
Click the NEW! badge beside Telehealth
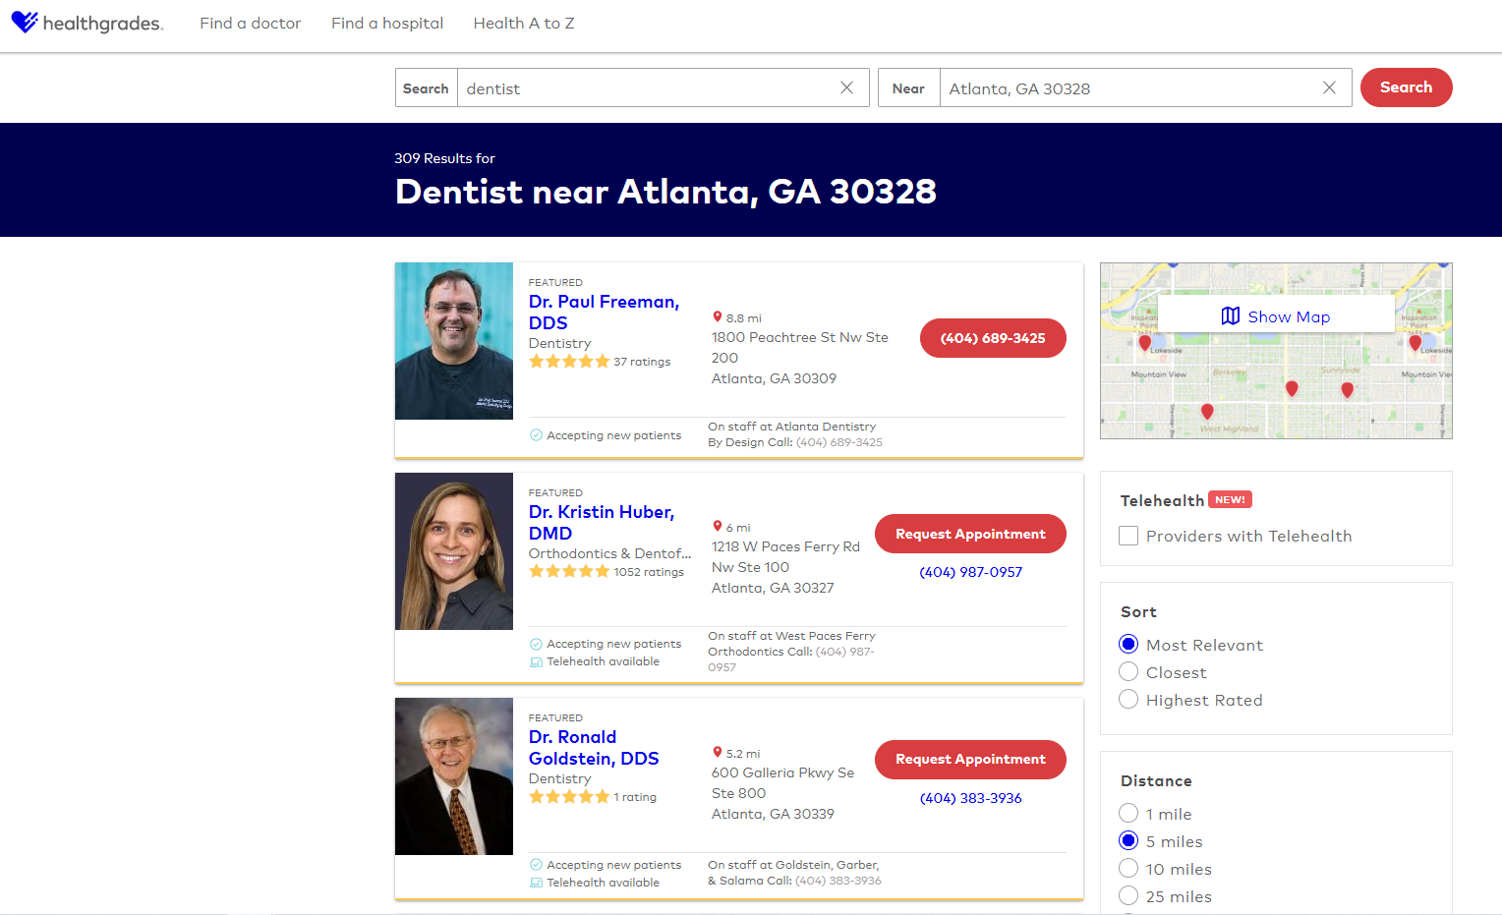click(1230, 499)
